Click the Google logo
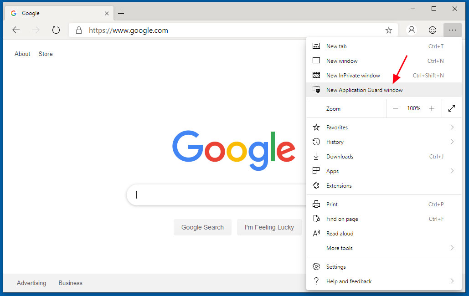This screenshot has width=469, height=296. [234, 150]
